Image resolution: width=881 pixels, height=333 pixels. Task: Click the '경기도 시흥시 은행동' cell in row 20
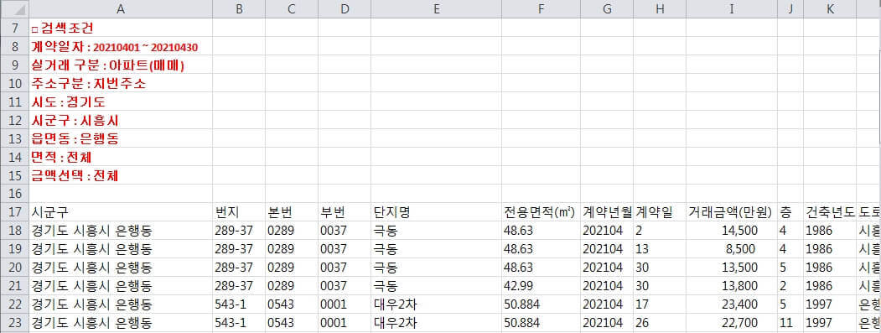120,268
